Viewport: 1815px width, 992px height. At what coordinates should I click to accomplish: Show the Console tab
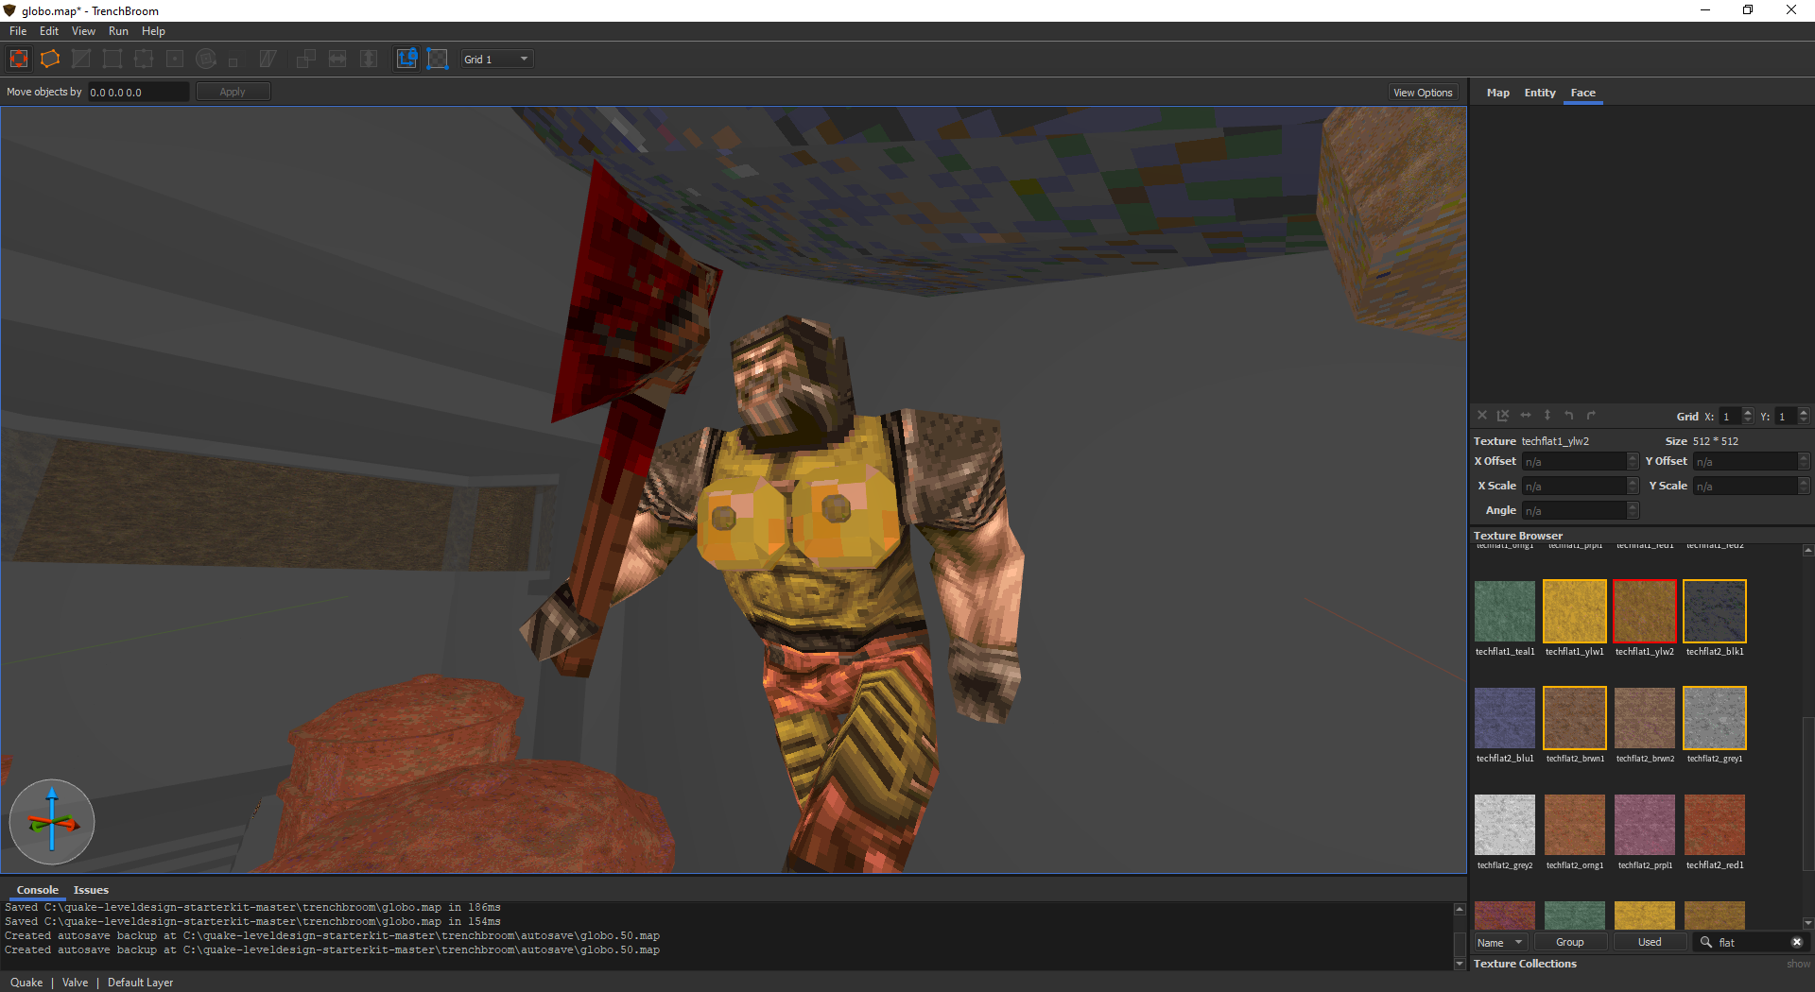click(38, 890)
